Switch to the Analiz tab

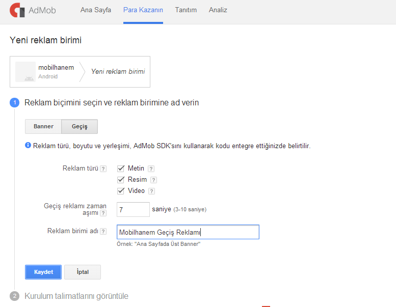[218, 10]
